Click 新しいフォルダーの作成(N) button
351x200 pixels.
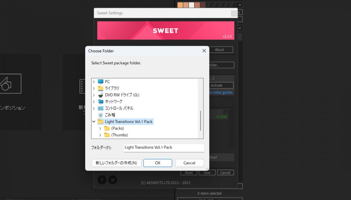pyautogui.click(x=116, y=163)
